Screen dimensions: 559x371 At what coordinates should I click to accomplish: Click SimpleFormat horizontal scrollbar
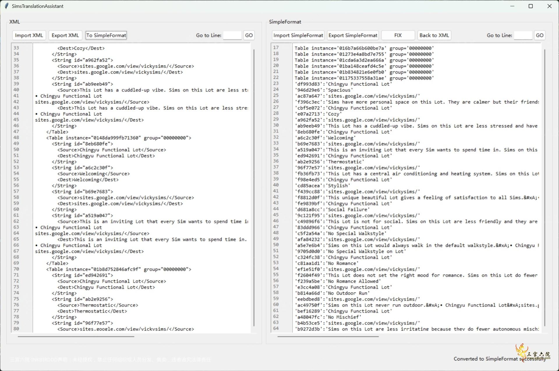[328, 336]
